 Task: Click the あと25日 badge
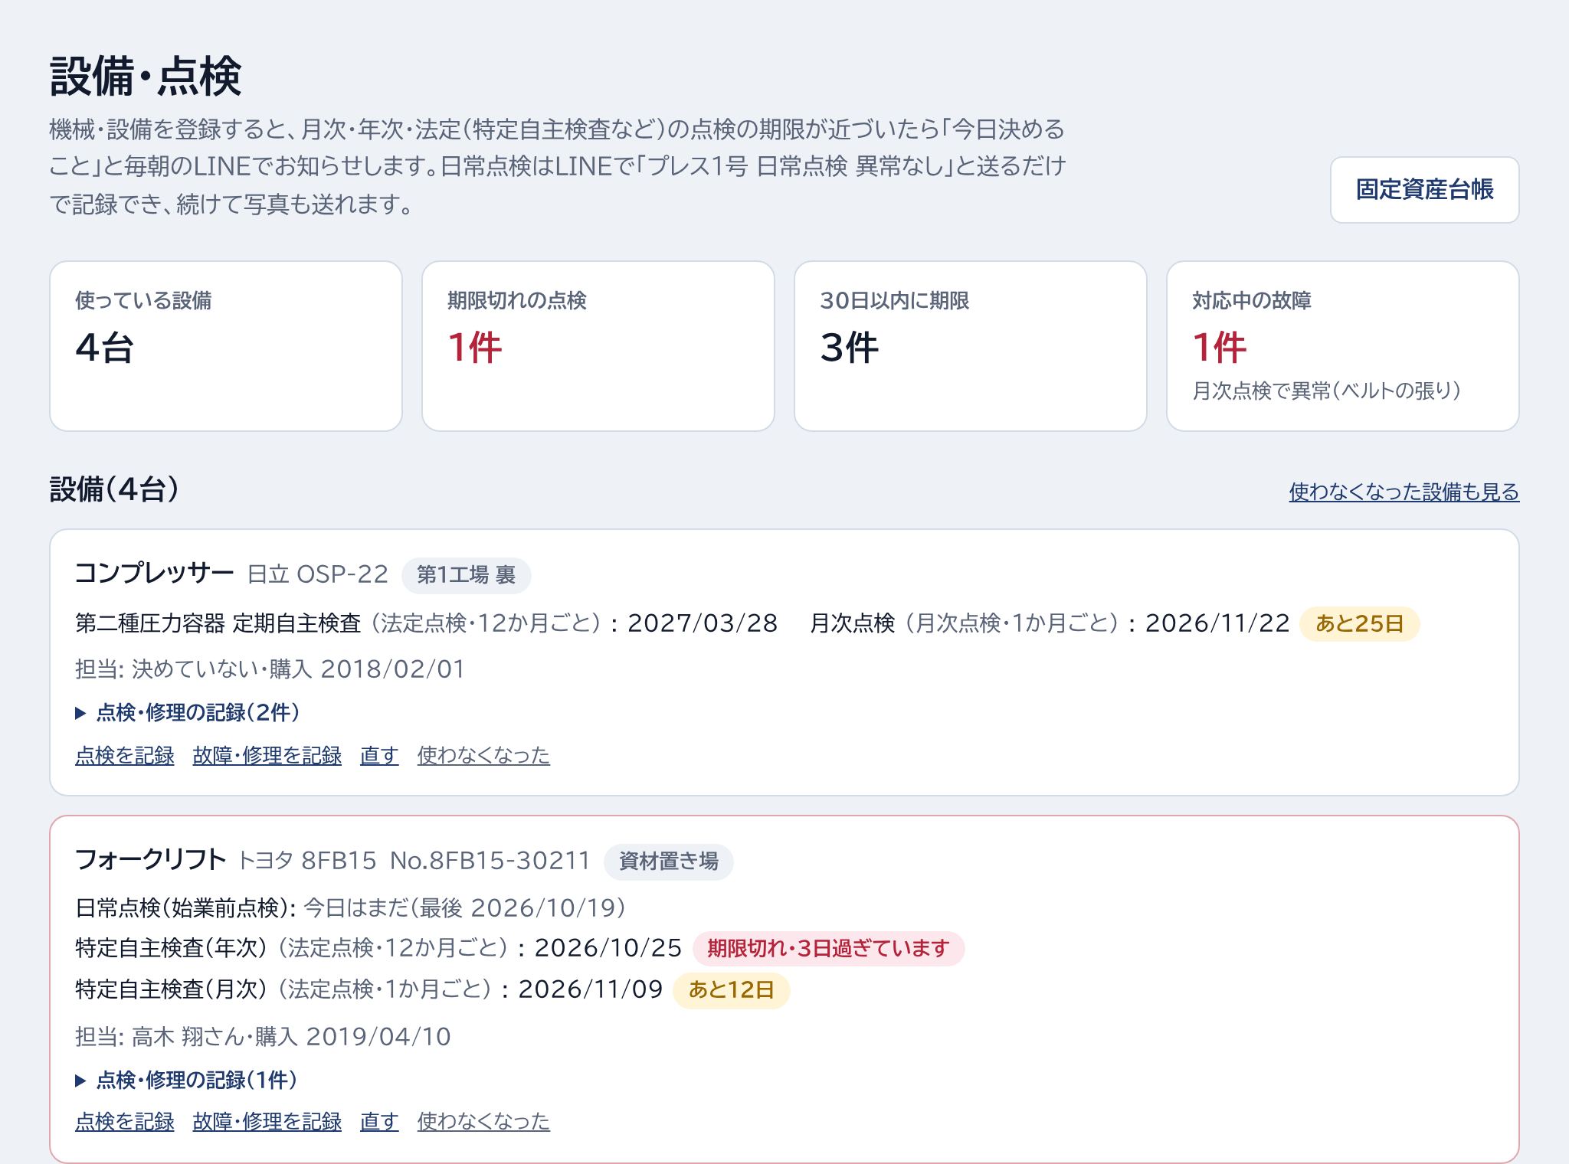coord(1360,623)
